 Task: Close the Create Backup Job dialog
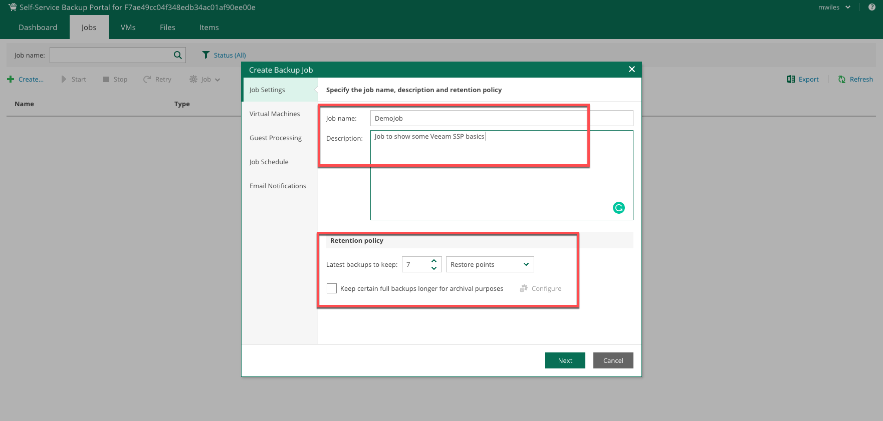pos(631,69)
